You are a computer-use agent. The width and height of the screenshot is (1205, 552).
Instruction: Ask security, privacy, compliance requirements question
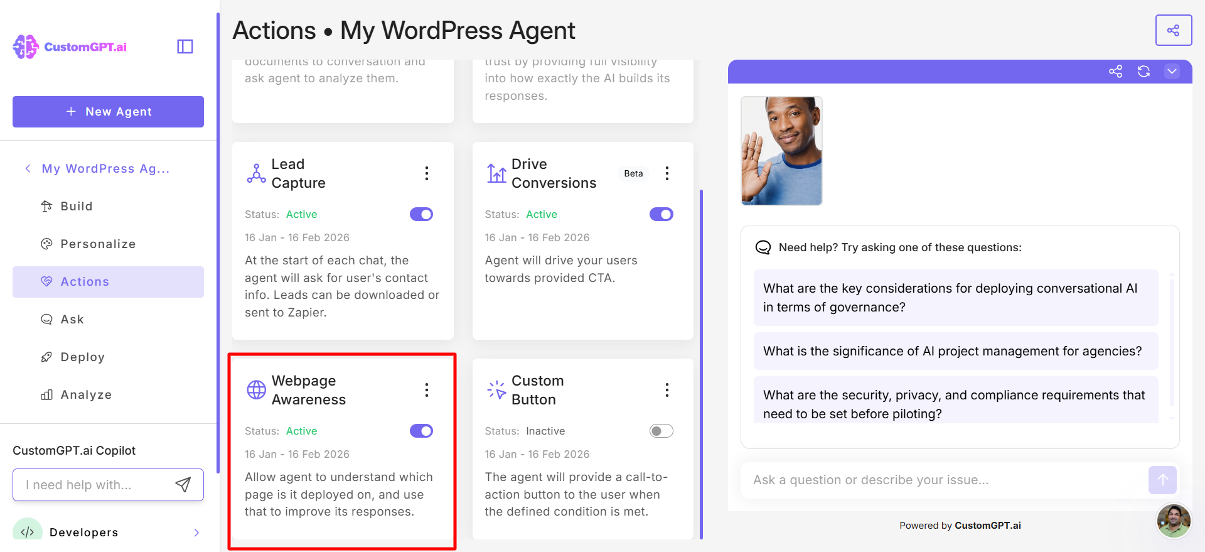click(x=956, y=400)
